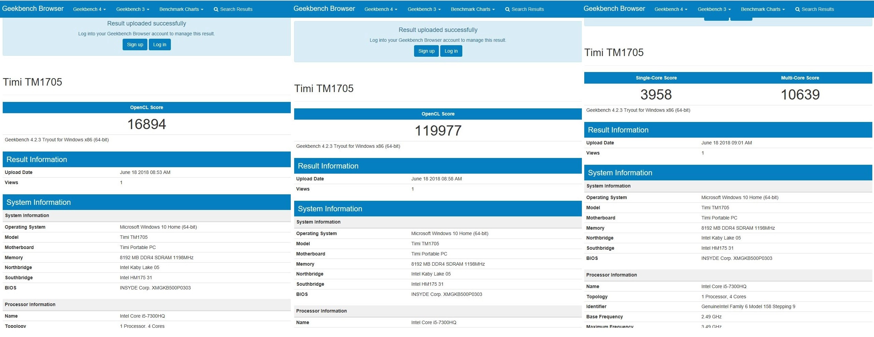Click INSYDE Corp. BIOS value on Single-Core page
This screenshot has height=337, width=874.
[x=737, y=258]
